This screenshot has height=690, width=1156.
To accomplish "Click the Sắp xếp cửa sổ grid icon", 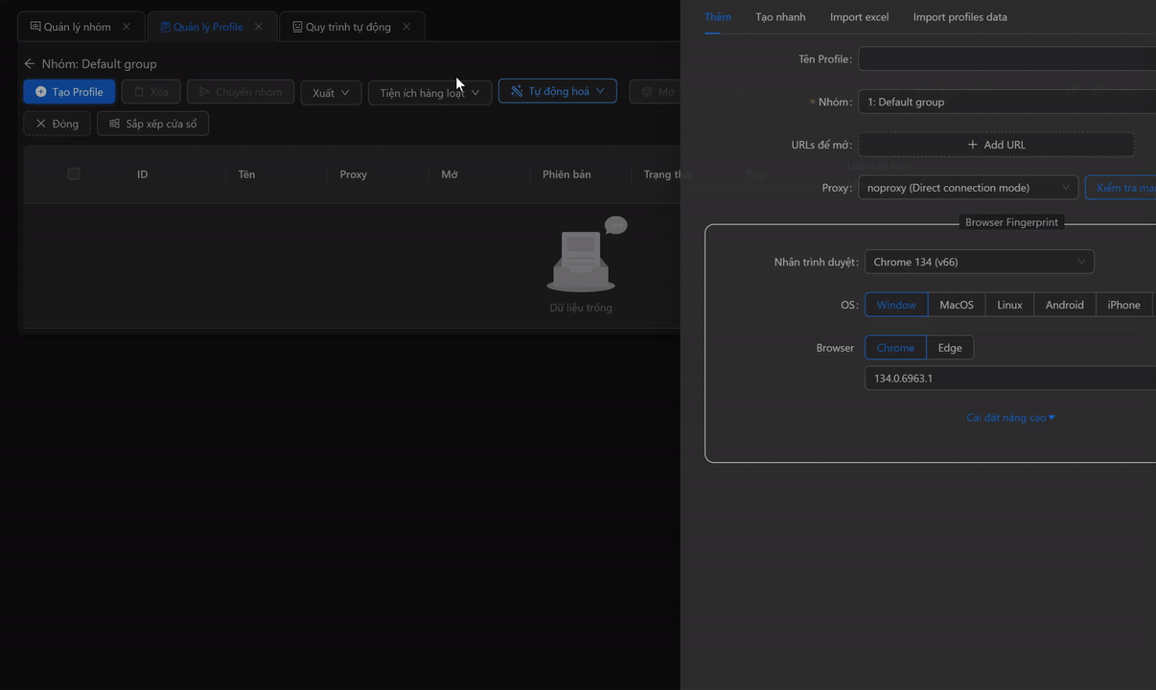I will pos(115,124).
